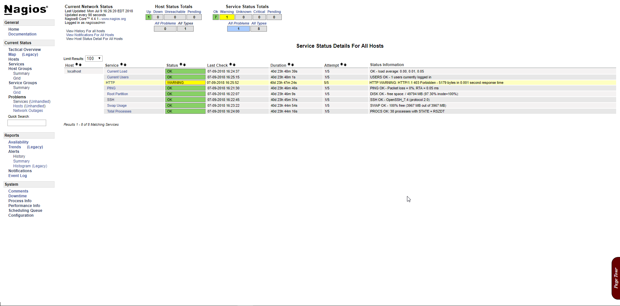Click View Notifications For All Hosts link
This screenshot has width=620, height=306.
[x=90, y=35]
